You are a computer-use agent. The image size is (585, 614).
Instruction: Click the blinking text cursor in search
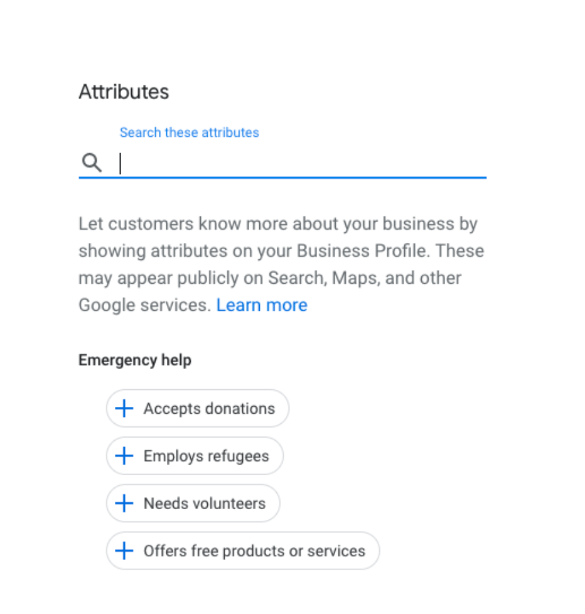pyautogui.click(x=121, y=163)
